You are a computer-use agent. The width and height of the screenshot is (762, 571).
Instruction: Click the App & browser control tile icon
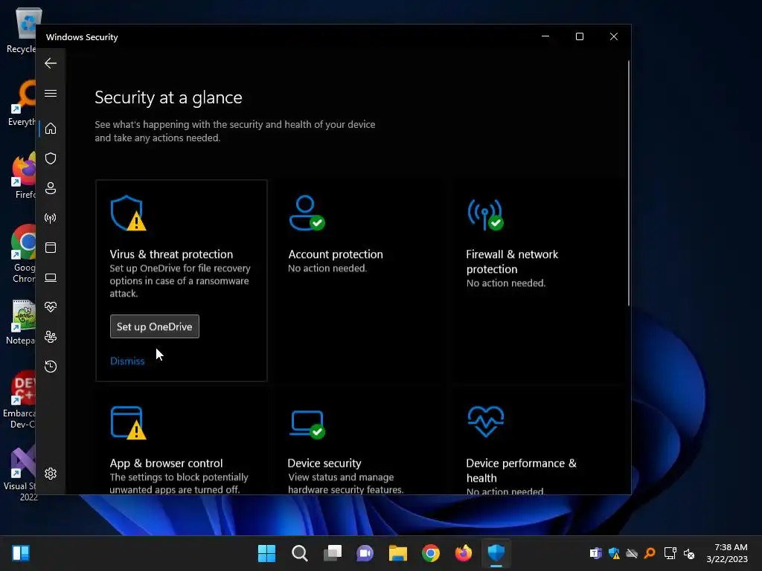click(128, 423)
